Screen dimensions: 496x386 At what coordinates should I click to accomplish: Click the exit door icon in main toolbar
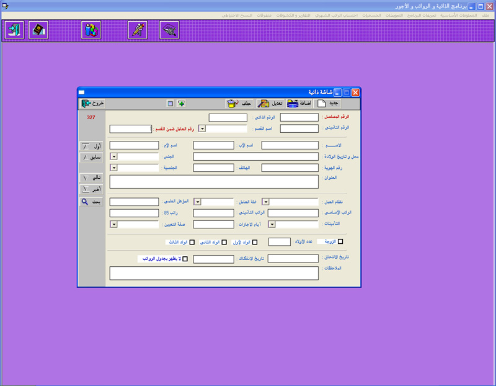pyautogui.click(x=14, y=29)
